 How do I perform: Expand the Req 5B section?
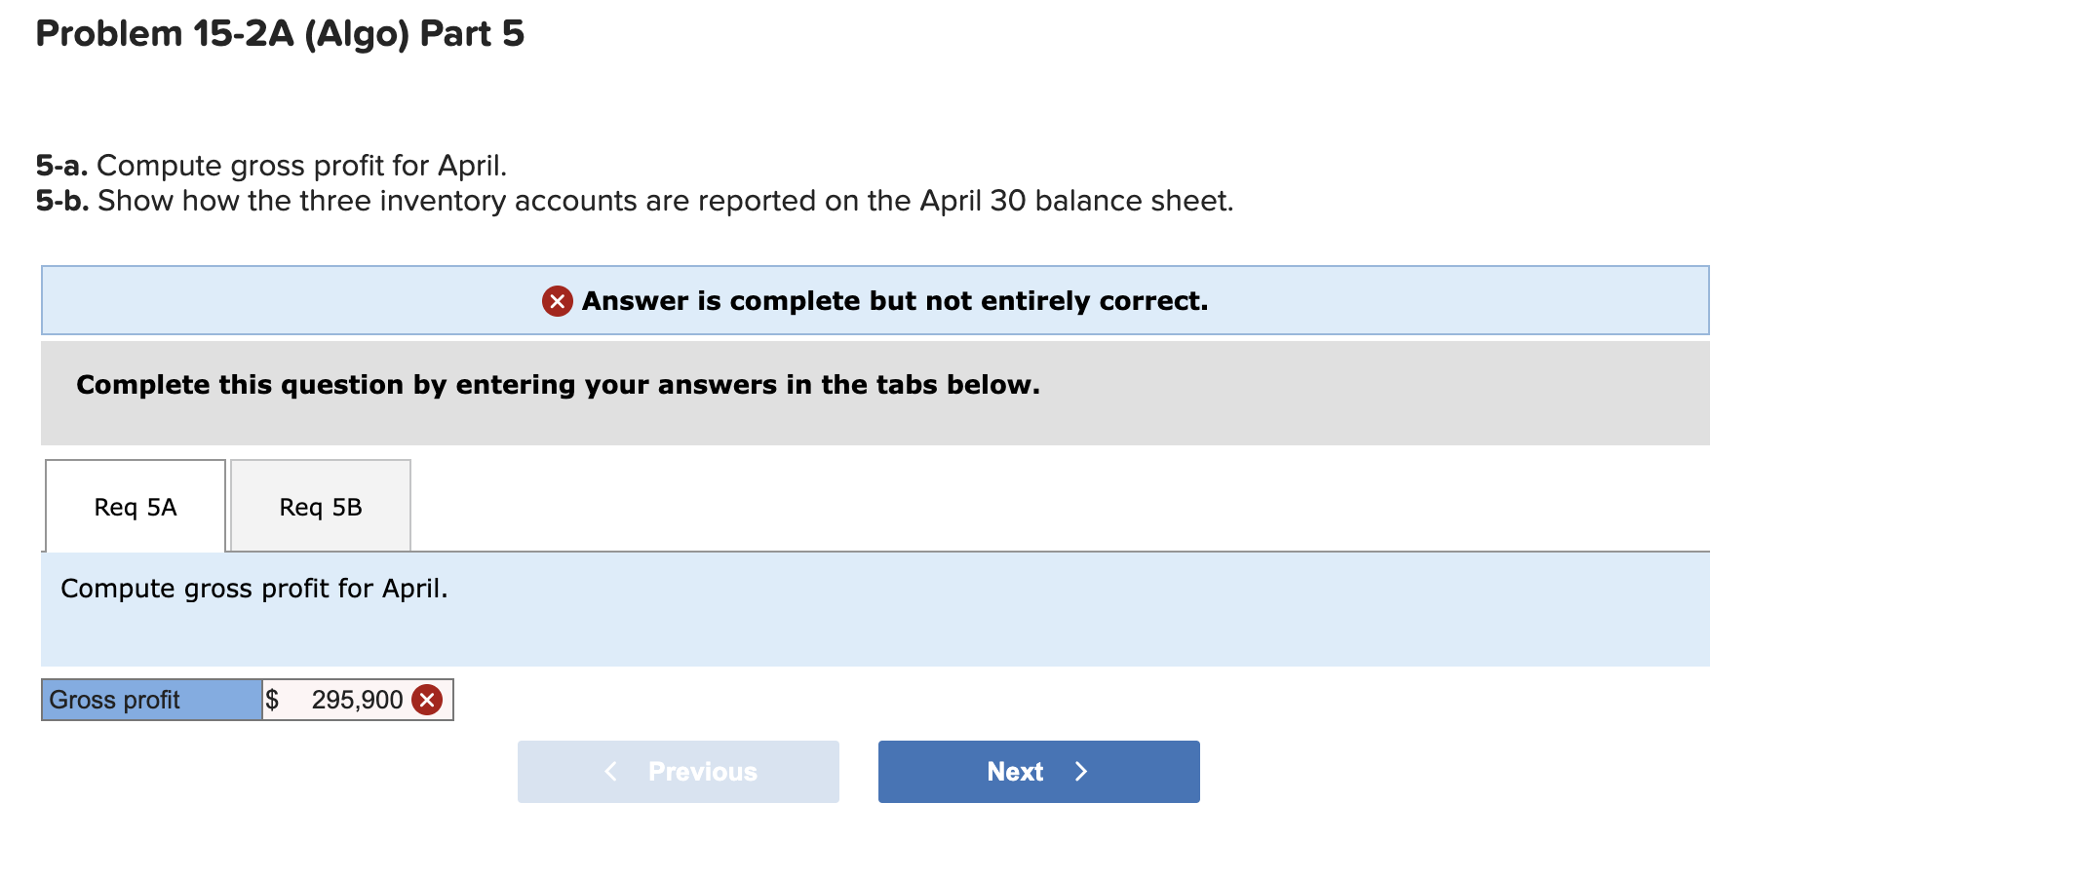click(320, 506)
